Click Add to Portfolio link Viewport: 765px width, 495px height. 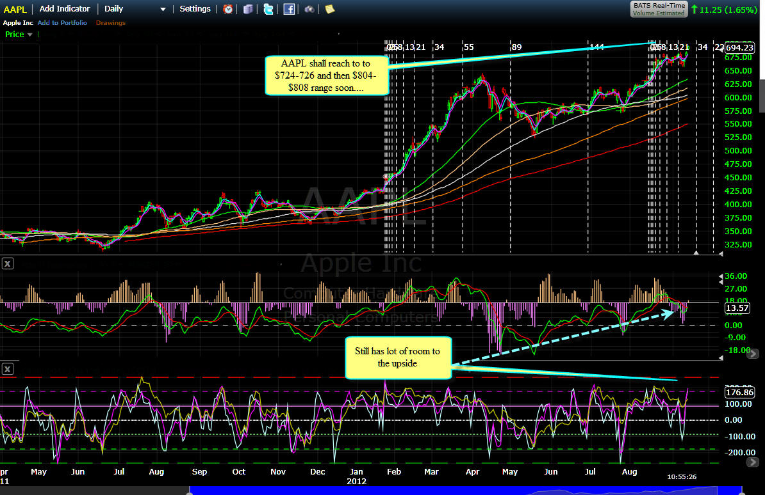click(62, 23)
